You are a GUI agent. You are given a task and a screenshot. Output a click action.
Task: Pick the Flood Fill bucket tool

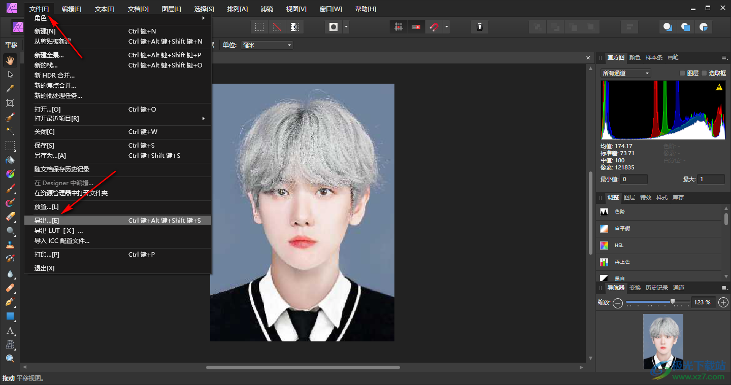point(10,160)
